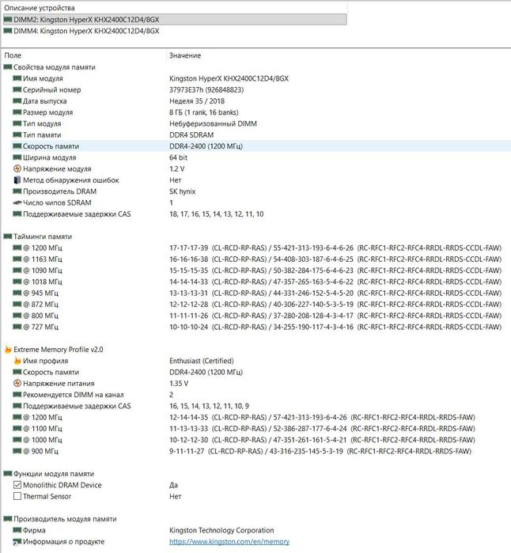
Task: Select Kingston Technology Corporation value
Action: click(221, 530)
